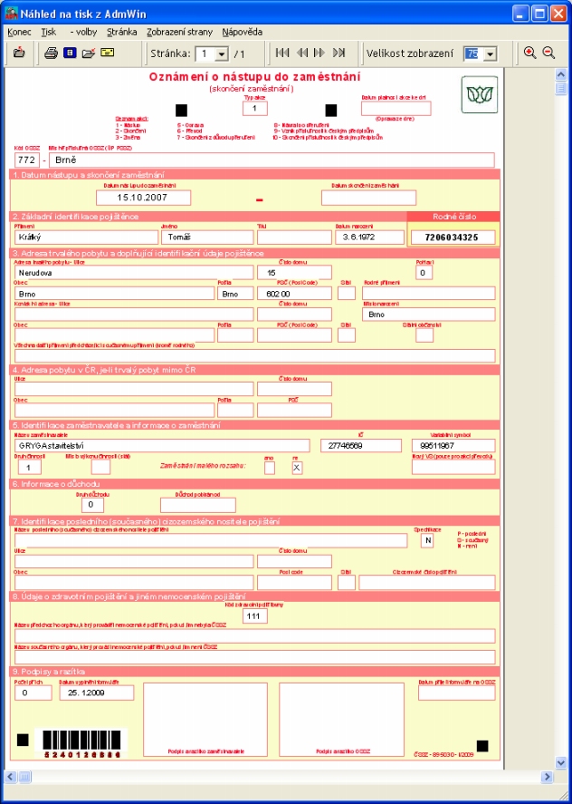Click the horizontal scrollbar right arrow
The image size is (572, 804).
[x=547, y=777]
